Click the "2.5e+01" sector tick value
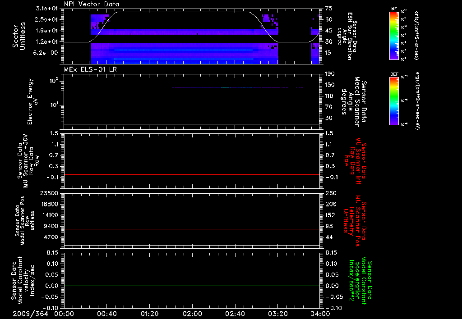462x319 pixels. pos(47,19)
